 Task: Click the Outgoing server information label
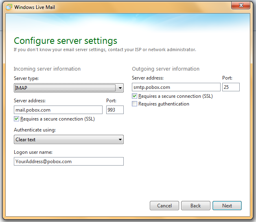pos(166,69)
